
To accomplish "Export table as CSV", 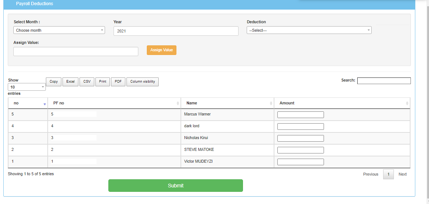I will 87,82.
